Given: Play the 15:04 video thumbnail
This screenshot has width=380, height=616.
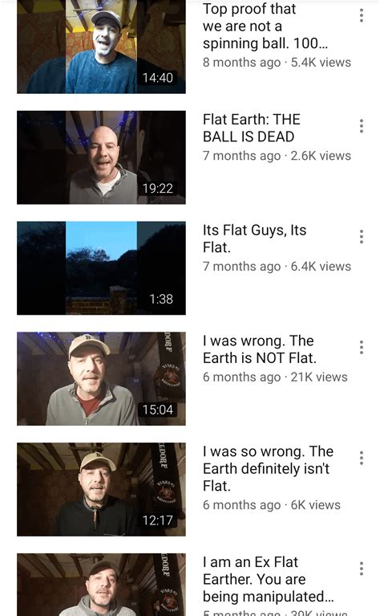Looking at the screenshot, I should pos(101,379).
